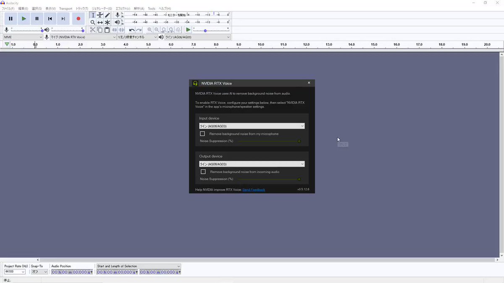The height and width of the screenshot is (283, 504).
Task: Click Fit Selection to Width icon
Action: [x=164, y=30]
